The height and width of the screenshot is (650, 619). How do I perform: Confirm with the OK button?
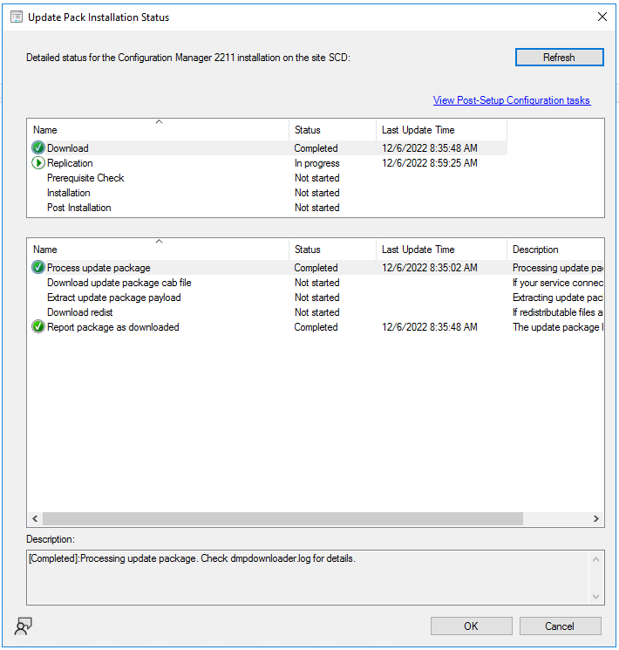coord(471,626)
